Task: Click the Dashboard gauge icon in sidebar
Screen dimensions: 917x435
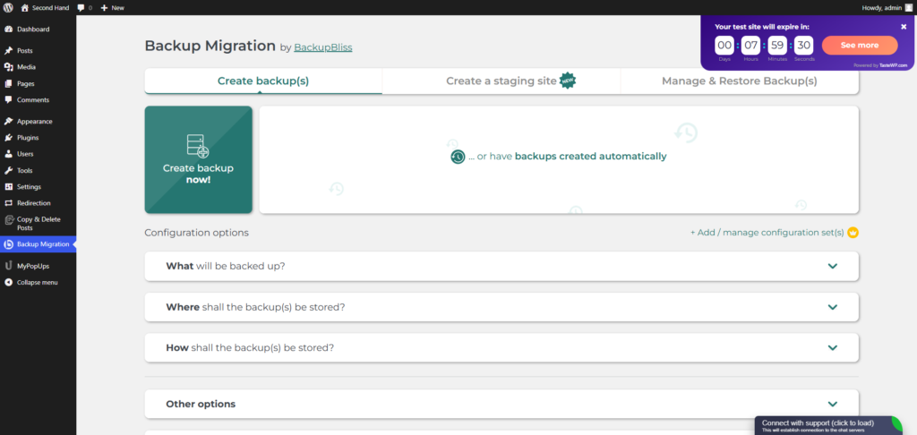Action: pyautogui.click(x=8, y=30)
